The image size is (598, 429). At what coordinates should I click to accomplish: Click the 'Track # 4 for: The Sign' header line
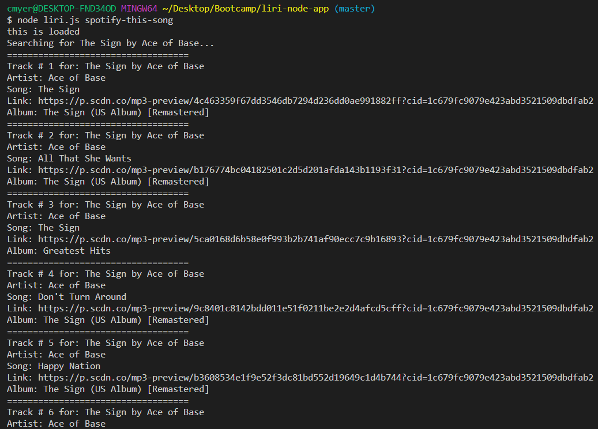point(106,274)
